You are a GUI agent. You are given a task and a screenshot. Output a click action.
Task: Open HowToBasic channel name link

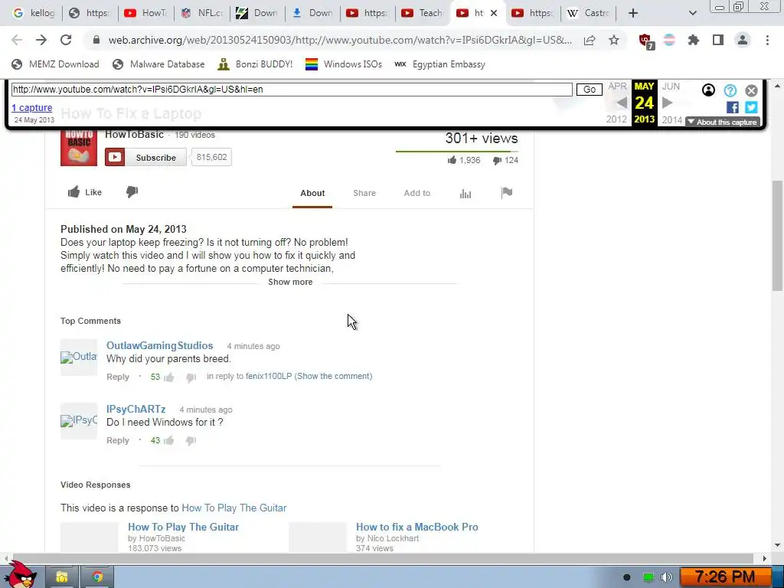pos(134,135)
